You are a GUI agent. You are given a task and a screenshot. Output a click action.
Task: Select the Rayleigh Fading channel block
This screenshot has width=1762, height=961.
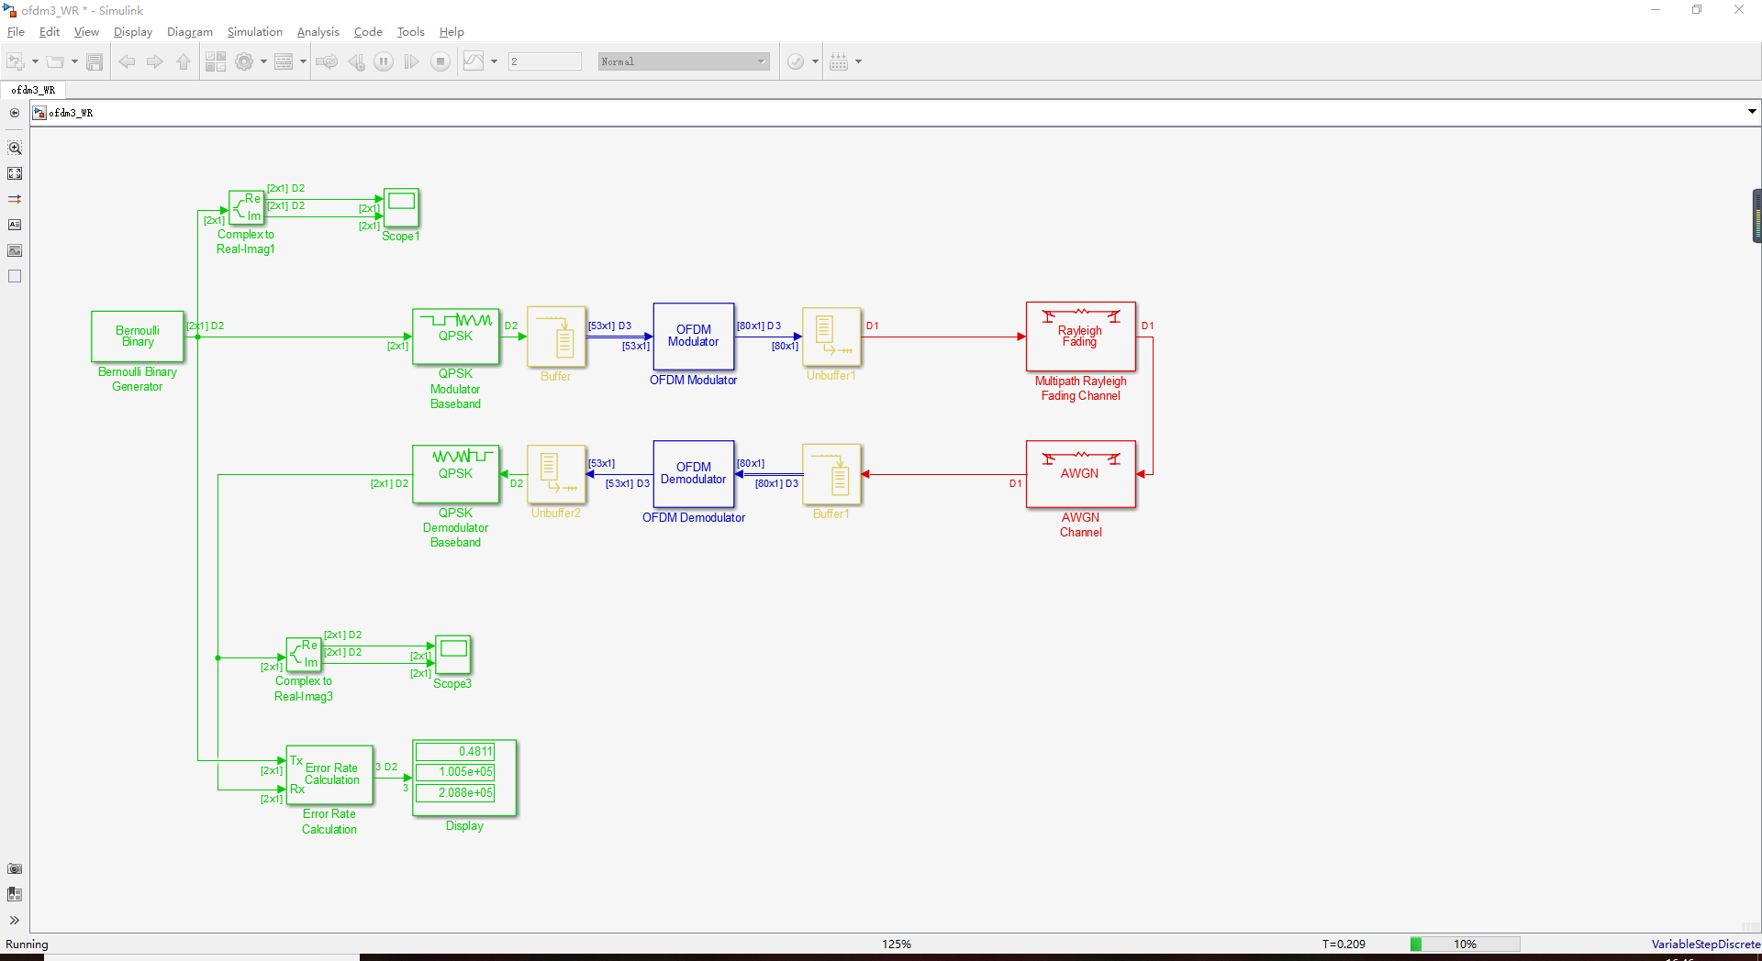coord(1081,337)
